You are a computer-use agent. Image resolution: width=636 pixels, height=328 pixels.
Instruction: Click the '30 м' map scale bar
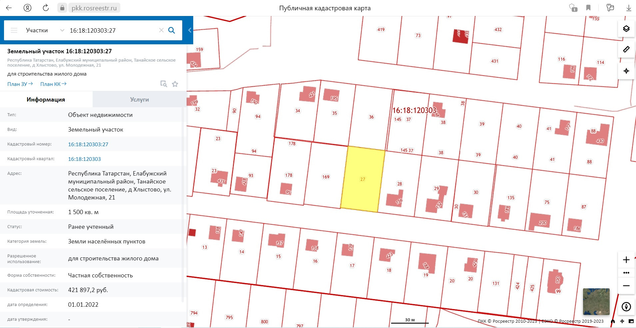pyautogui.click(x=410, y=321)
